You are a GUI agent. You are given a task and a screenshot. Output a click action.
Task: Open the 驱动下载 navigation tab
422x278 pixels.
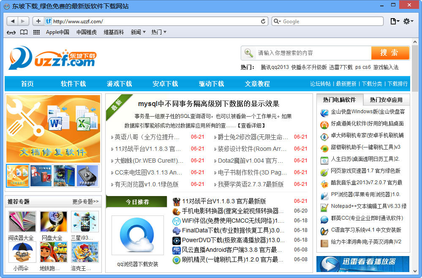(211, 84)
